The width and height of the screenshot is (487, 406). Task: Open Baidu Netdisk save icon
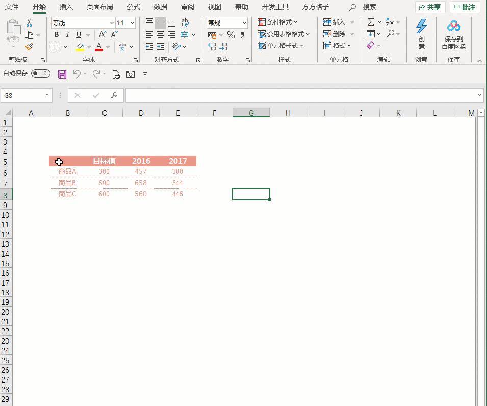coord(453,35)
